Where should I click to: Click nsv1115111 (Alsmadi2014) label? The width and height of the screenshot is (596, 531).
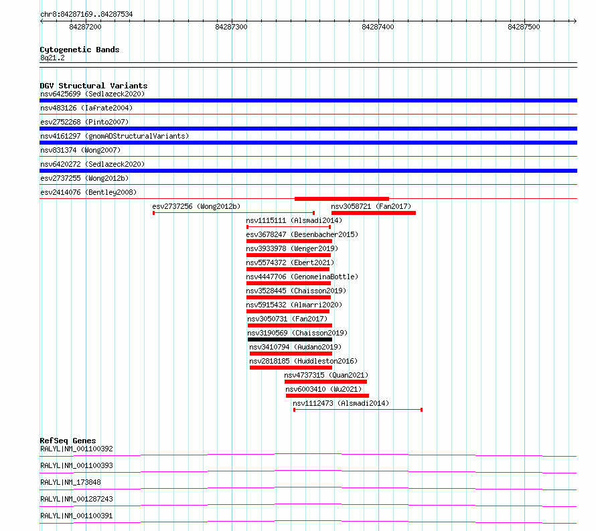tap(294, 220)
